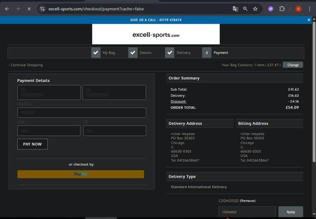316x219 pixels.
Task: Select the Payment step
Action: [221, 53]
